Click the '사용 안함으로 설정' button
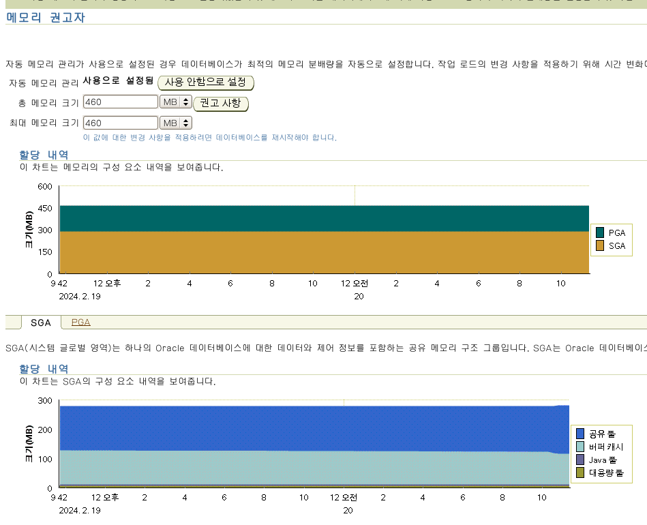Screen dimensions: 647x525 (x=205, y=82)
